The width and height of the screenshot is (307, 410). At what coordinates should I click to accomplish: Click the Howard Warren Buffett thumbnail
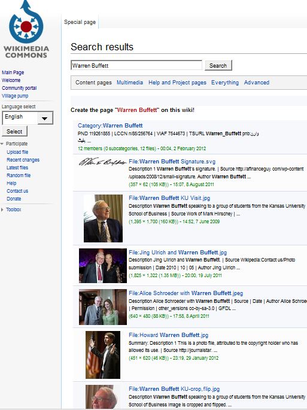click(x=103, y=355)
